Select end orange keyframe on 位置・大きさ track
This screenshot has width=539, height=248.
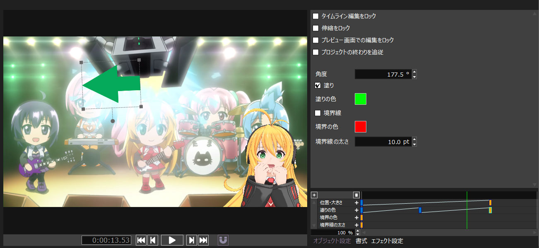coord(490,202)
